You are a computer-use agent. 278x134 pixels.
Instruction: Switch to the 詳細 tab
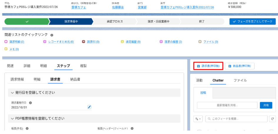[27, 66]
